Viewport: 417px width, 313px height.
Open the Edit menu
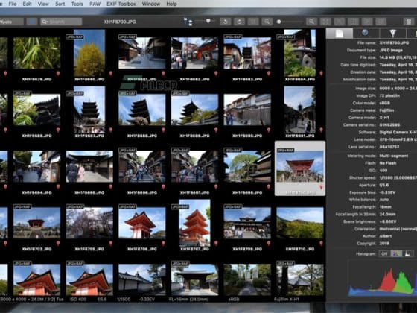click(27, 4)
